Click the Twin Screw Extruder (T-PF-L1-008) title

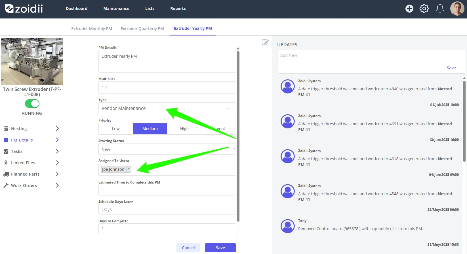pyautogui.click(x=32, y=92)
